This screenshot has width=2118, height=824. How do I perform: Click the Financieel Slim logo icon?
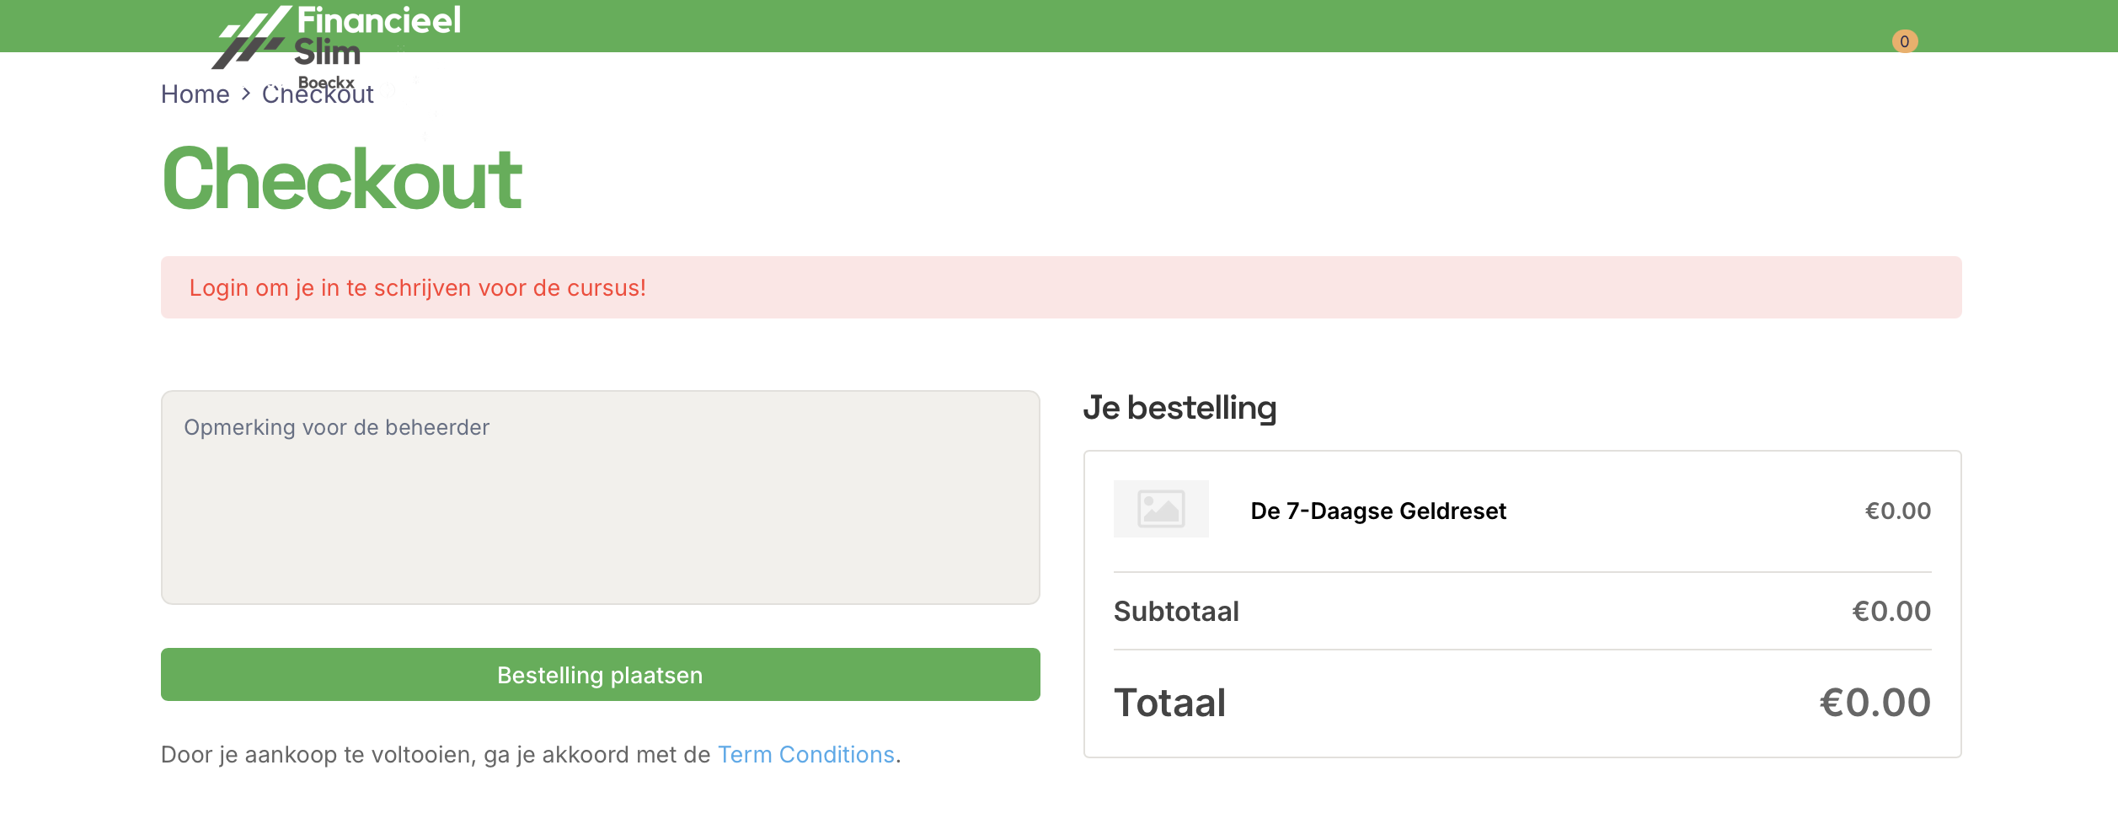tap(252, 38)
